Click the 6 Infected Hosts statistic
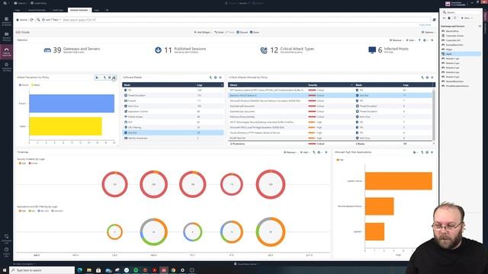This screenshot has height=274, width=488. (388, 49)
